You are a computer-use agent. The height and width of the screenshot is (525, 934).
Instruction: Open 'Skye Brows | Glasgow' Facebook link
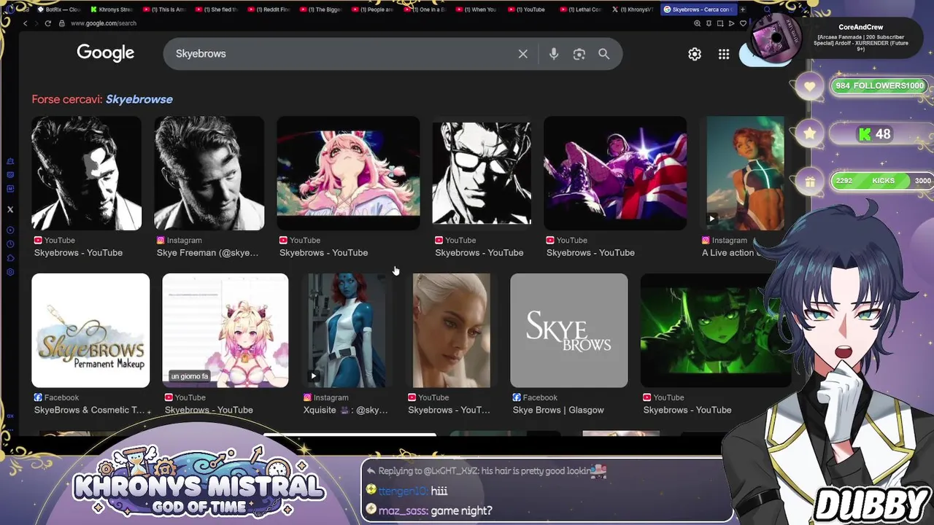558,410
